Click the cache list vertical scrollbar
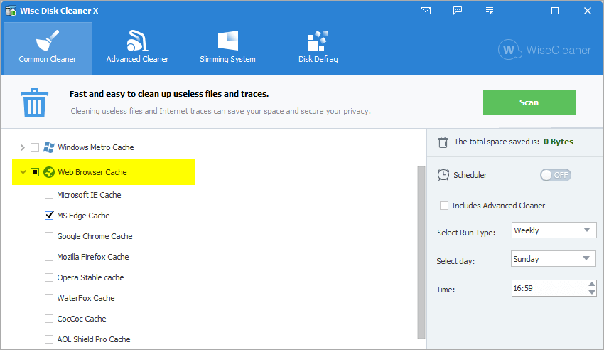 (421, 253)
